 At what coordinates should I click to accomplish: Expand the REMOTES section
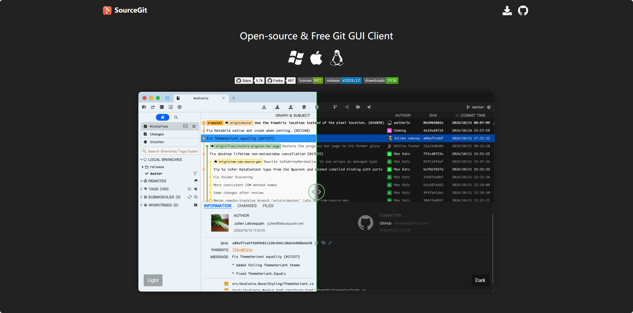tap(141, 181)
